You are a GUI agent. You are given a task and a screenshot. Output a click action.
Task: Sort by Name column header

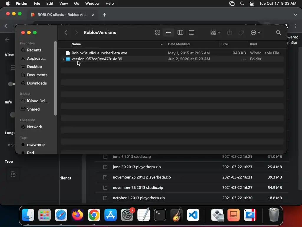[x=76, y=44]
